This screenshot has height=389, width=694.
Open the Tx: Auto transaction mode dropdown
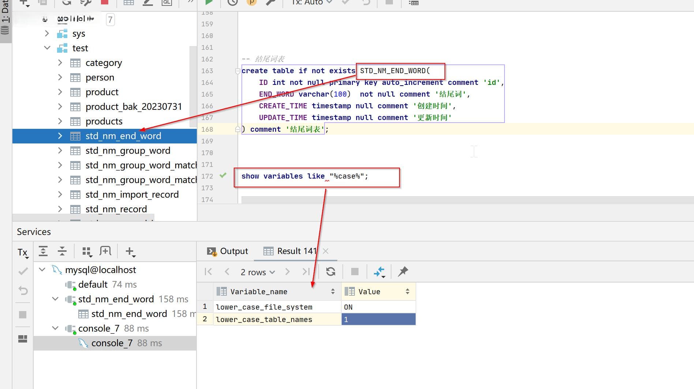[x=312, y=3]
